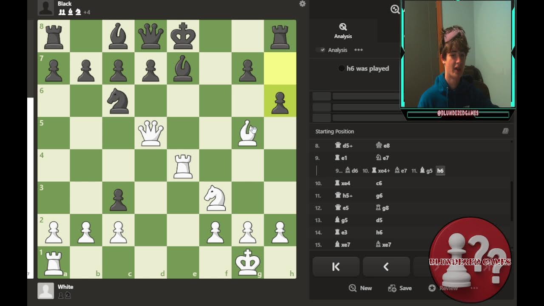Save the analysis
This screenshot has height=306, width=544.
[400, 288]
